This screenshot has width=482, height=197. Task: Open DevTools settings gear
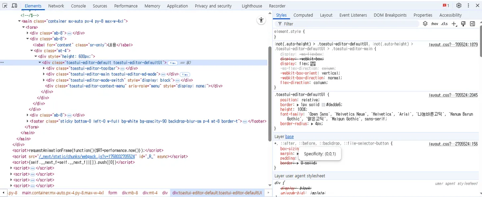point(459,6)
